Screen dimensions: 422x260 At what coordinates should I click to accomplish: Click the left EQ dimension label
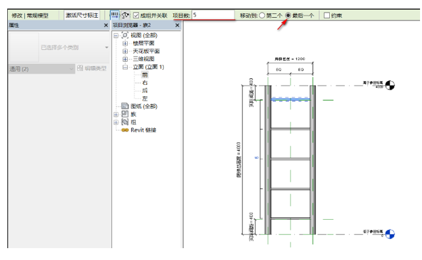pos(278,70)
